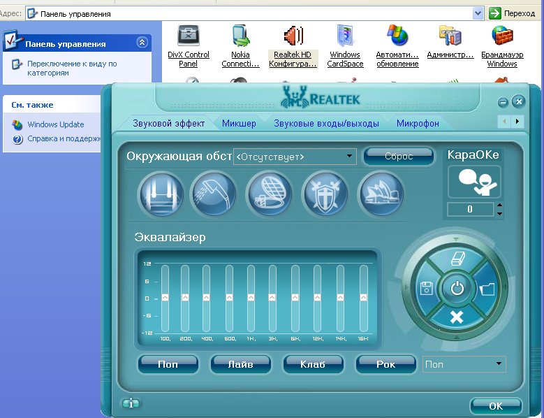Click the equalizer eraser reset icon

coord(457,259)
